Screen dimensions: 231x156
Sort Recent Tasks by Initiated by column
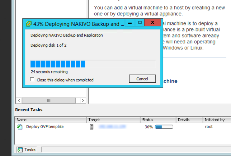(217, 120)
